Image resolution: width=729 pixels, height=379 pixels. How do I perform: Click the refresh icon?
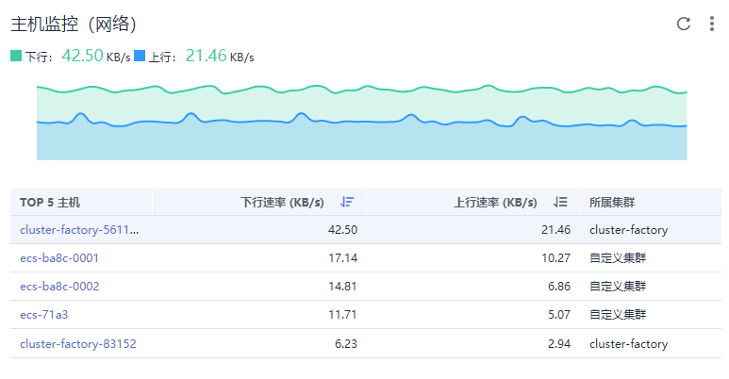click(x=684, y=24)
